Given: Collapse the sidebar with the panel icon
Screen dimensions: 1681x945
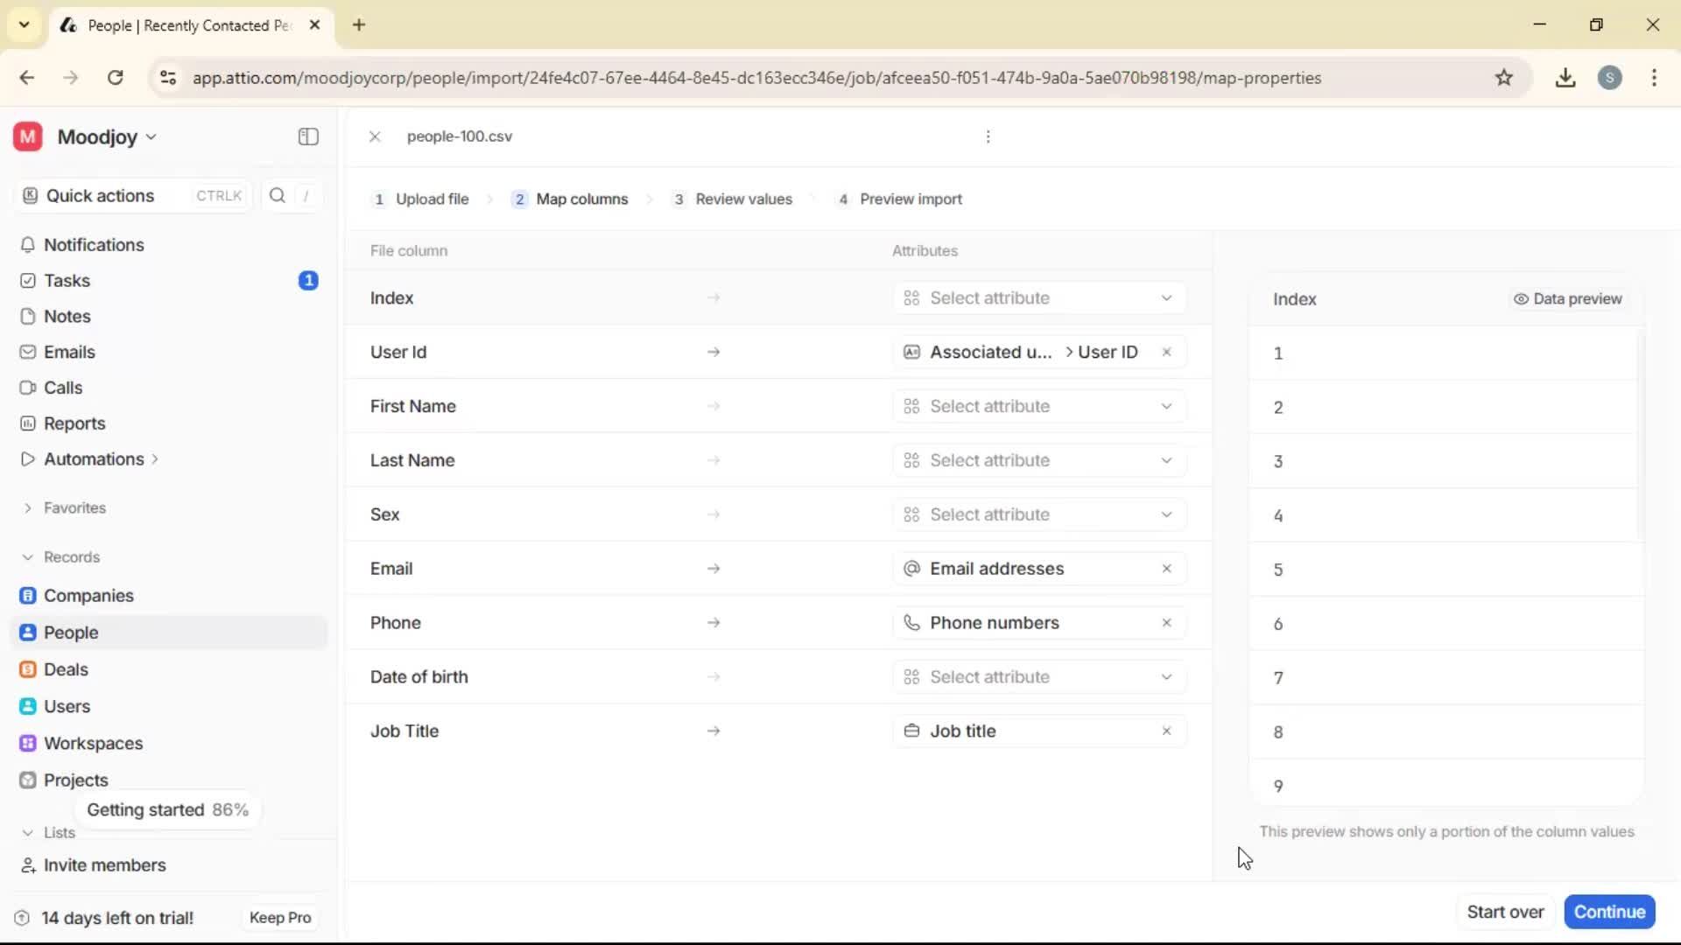Looking at the screenshot, I should tap(307, 136).
